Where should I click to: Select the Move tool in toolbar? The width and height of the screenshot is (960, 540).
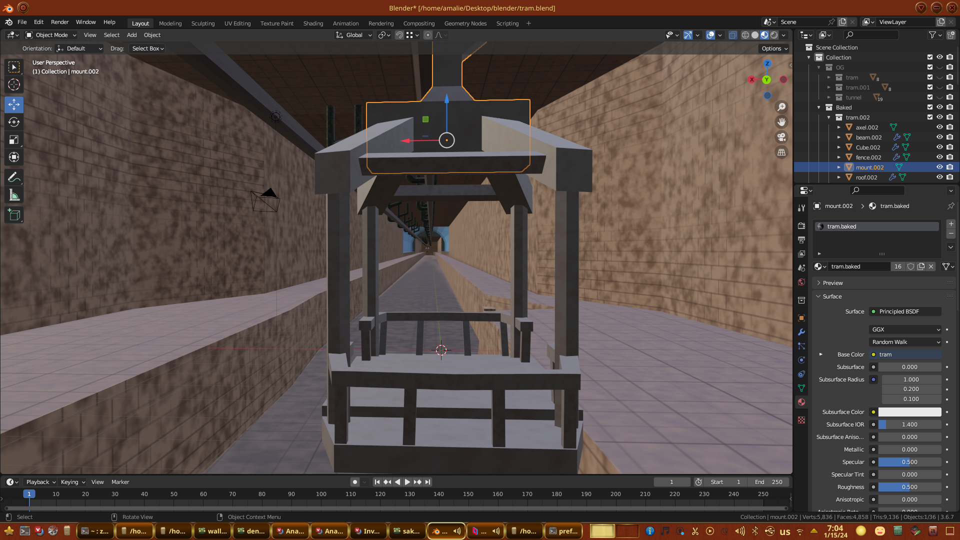coord(14,104)
